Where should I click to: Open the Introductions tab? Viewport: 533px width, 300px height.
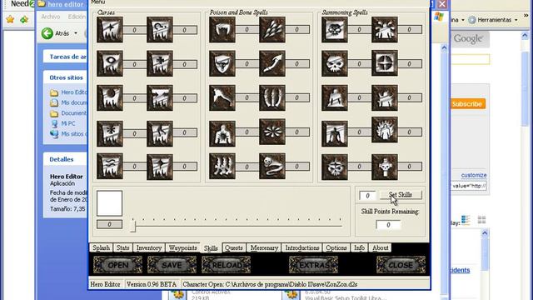click(x=302, y=247)
